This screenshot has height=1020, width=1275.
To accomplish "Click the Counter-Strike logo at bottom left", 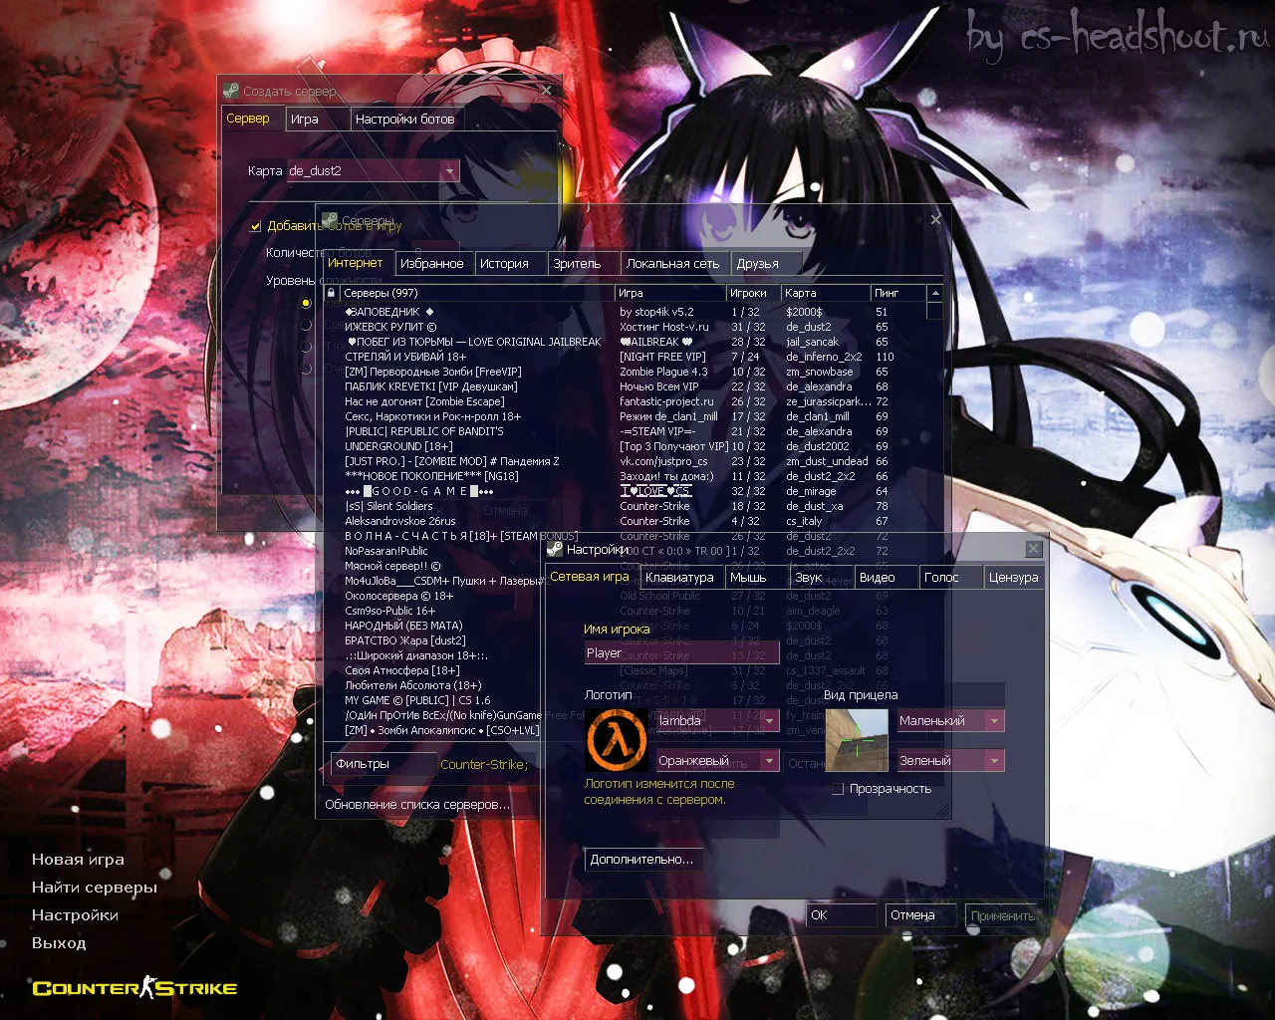I will coord(134,987).
